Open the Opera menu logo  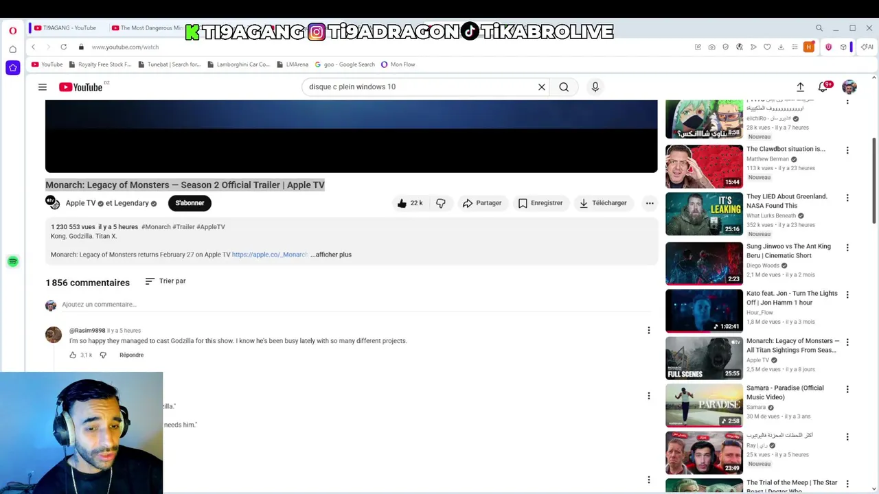12,30
